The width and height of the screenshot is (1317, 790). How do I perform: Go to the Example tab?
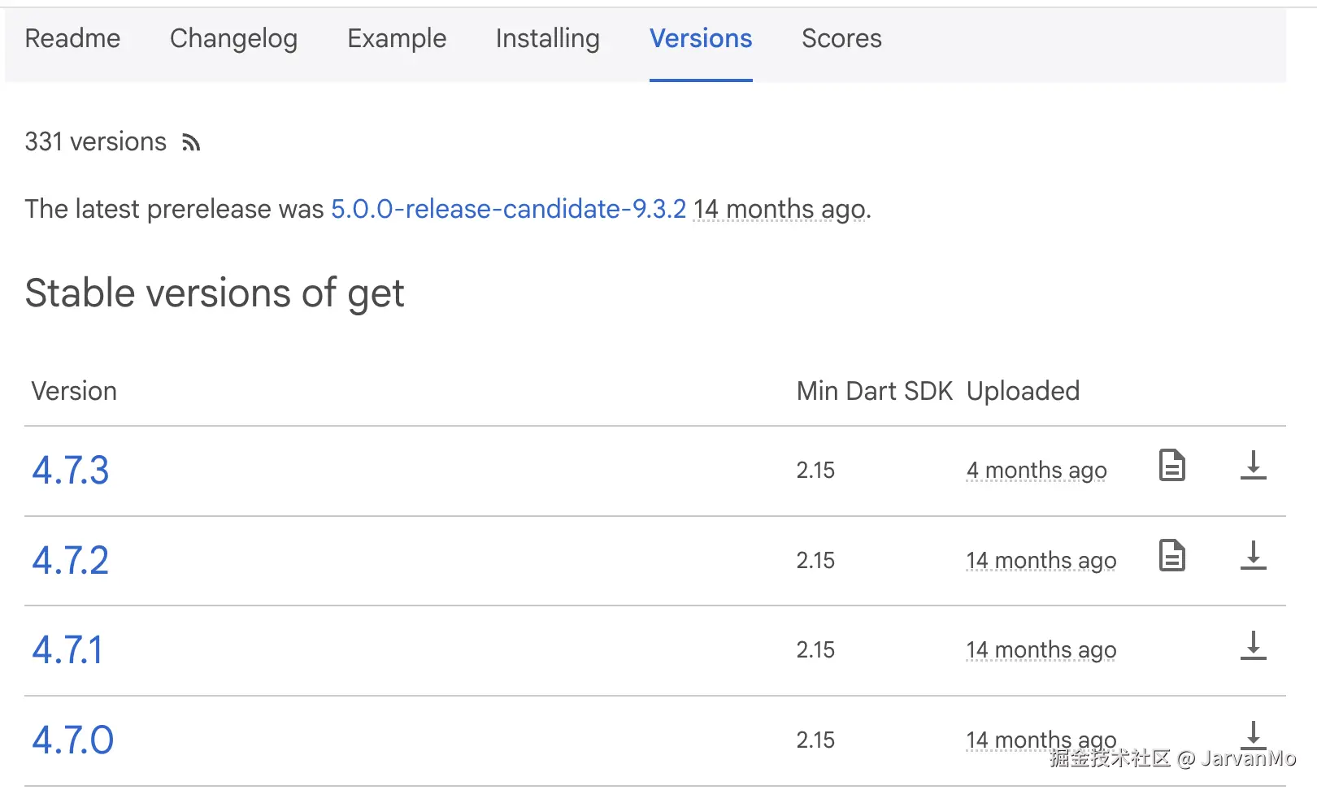click(397, 38)
